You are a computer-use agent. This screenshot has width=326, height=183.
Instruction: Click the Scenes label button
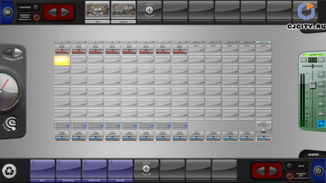pos(313,155)
